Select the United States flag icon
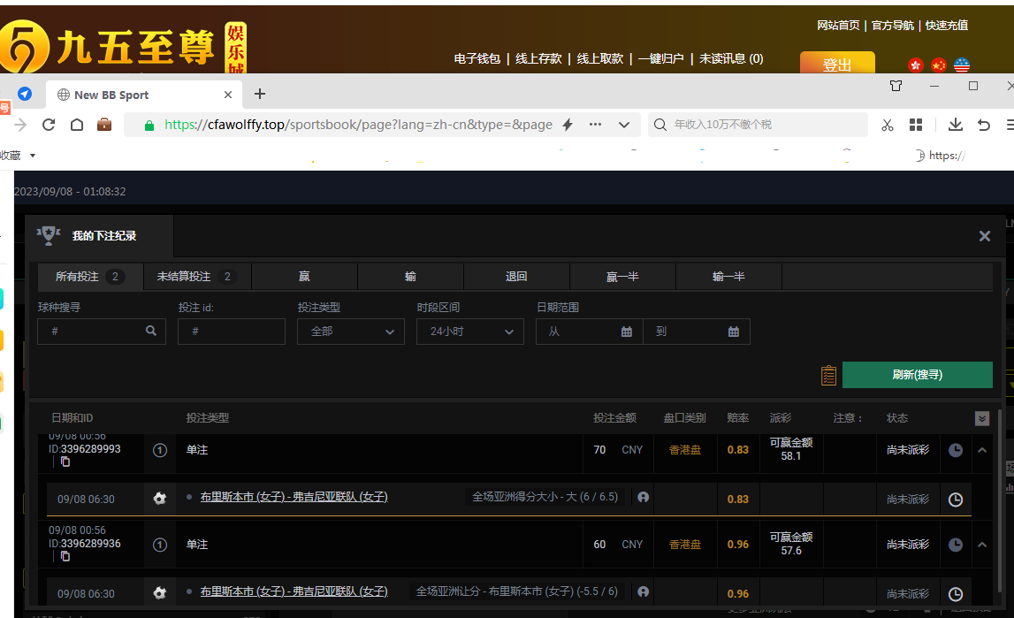The width and height of the screenshot is (1014, 618). coord(962,65)
